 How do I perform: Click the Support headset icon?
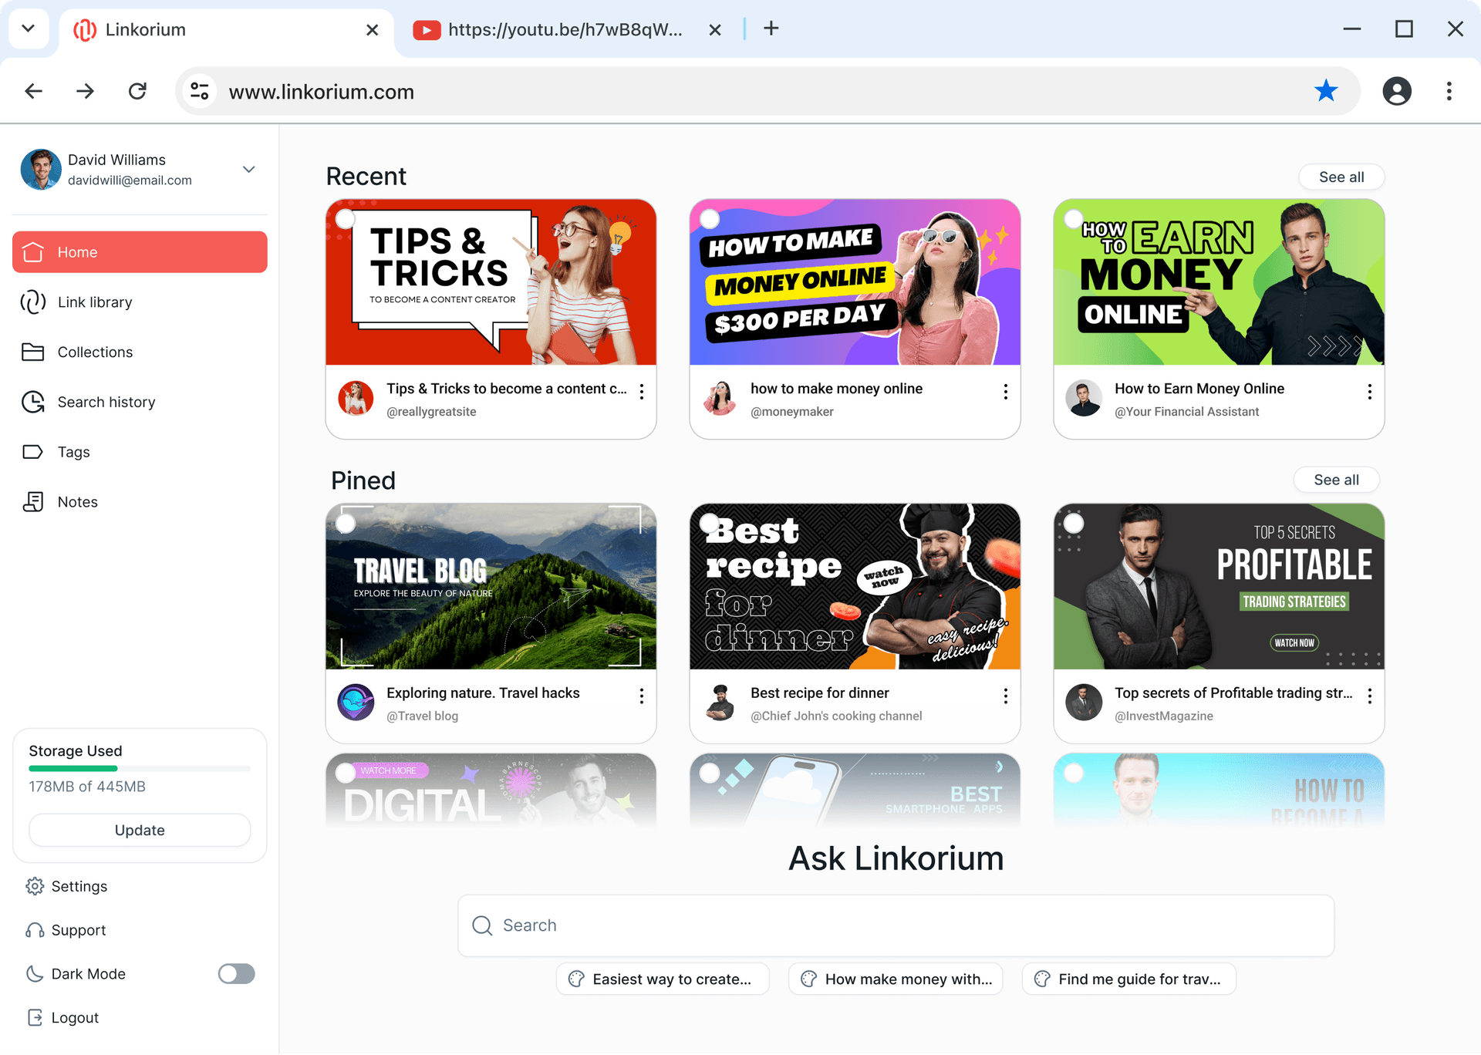tap(35, 930)
